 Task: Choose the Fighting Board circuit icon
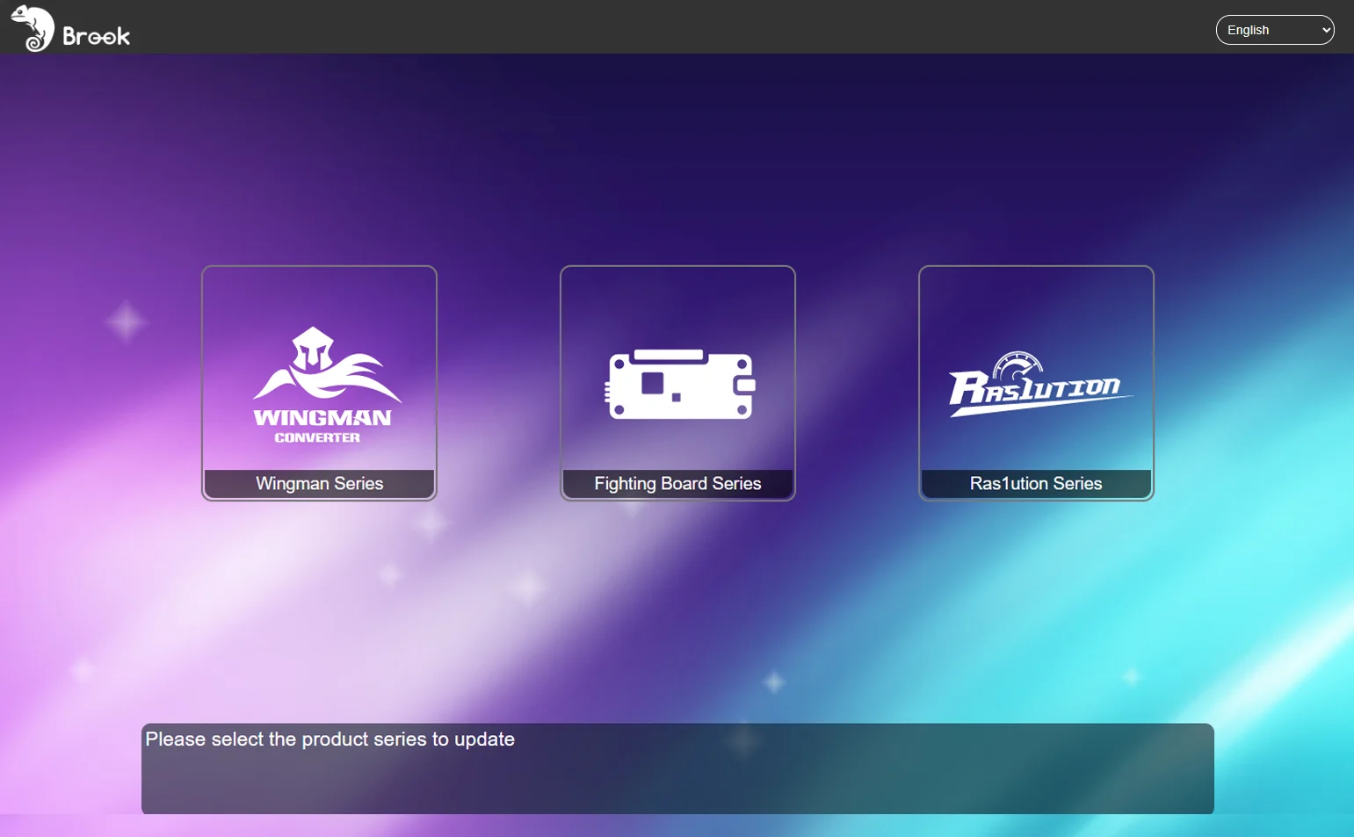pyautogui.click(x=680, y=384)
